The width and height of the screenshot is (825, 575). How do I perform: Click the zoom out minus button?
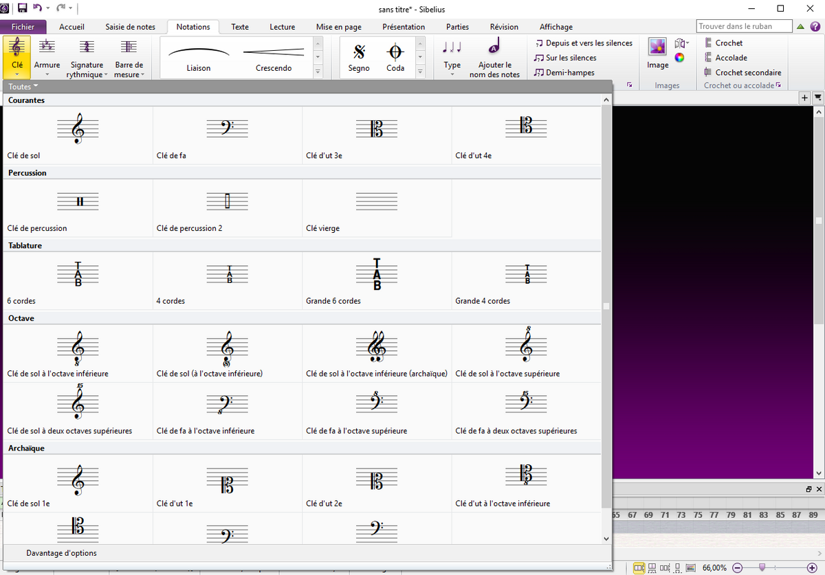738,567
